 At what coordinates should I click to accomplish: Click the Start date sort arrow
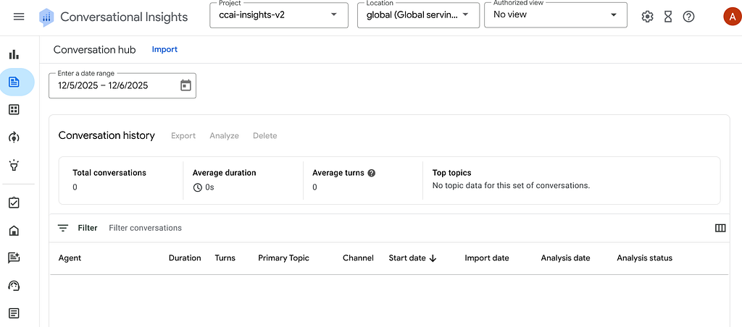tap(433, 258)
